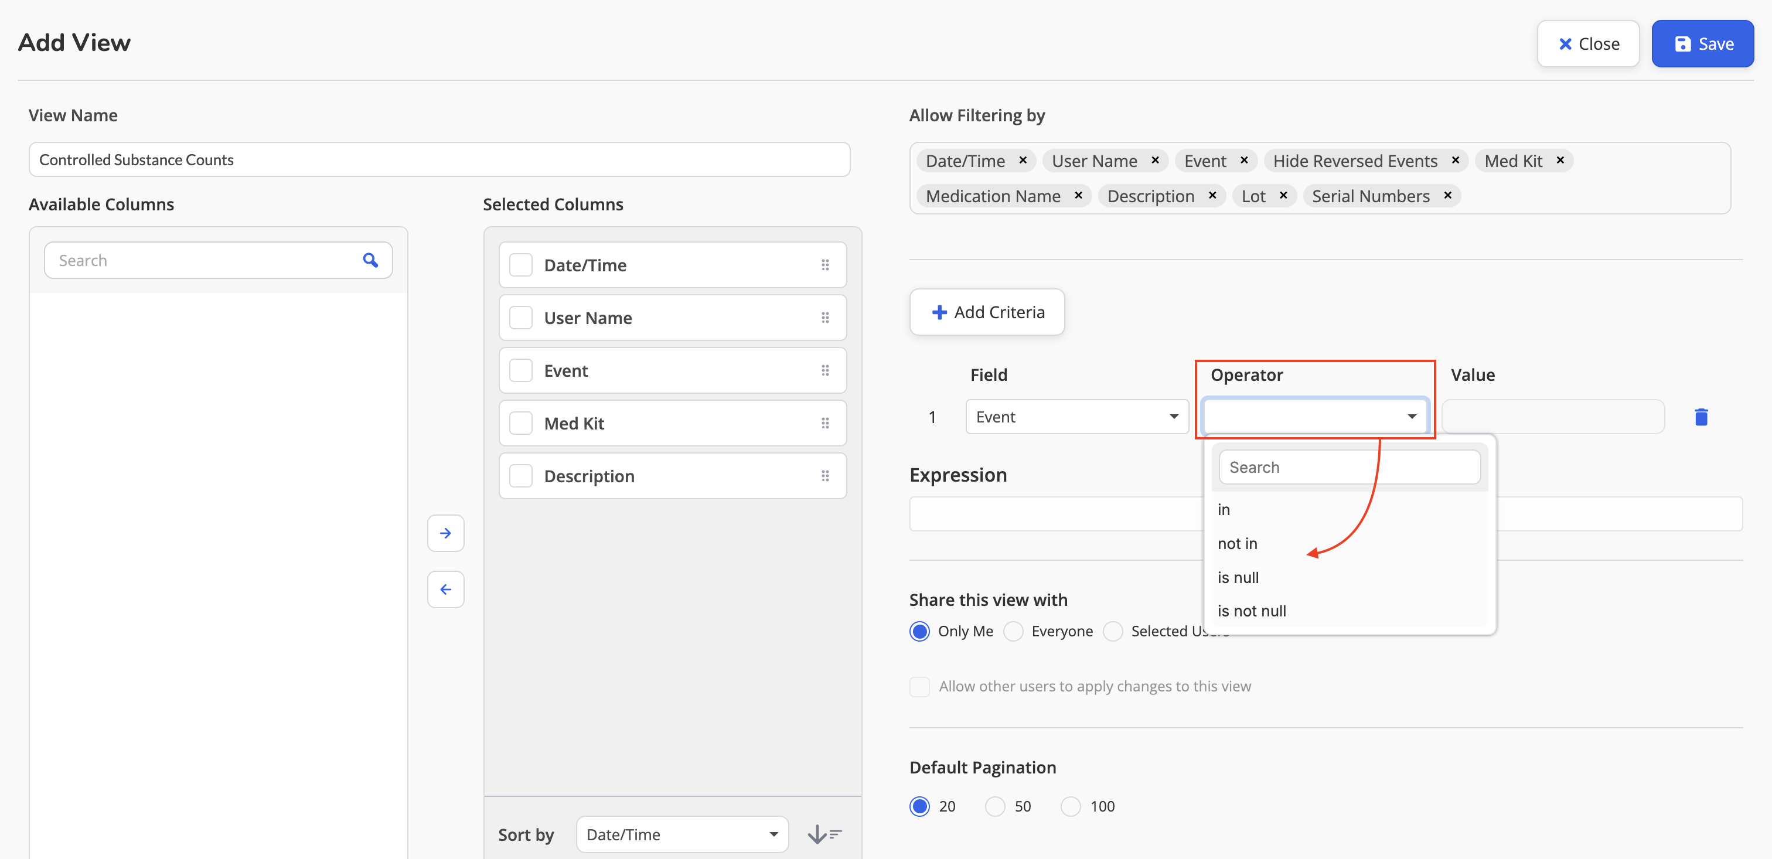
Task: Check the User Name column checkbox
Action: [521, 318]
